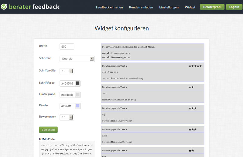The height and width of the screenshot is (157, 243).
Task: Click the 'Beratungsgrund: Test 3' heading
Action: 115,87
